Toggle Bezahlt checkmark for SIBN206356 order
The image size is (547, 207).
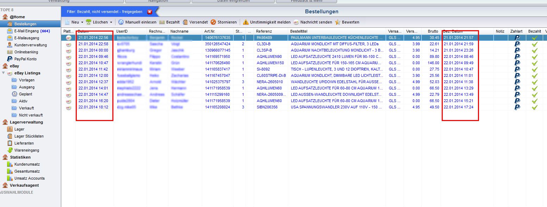(535, 107)
